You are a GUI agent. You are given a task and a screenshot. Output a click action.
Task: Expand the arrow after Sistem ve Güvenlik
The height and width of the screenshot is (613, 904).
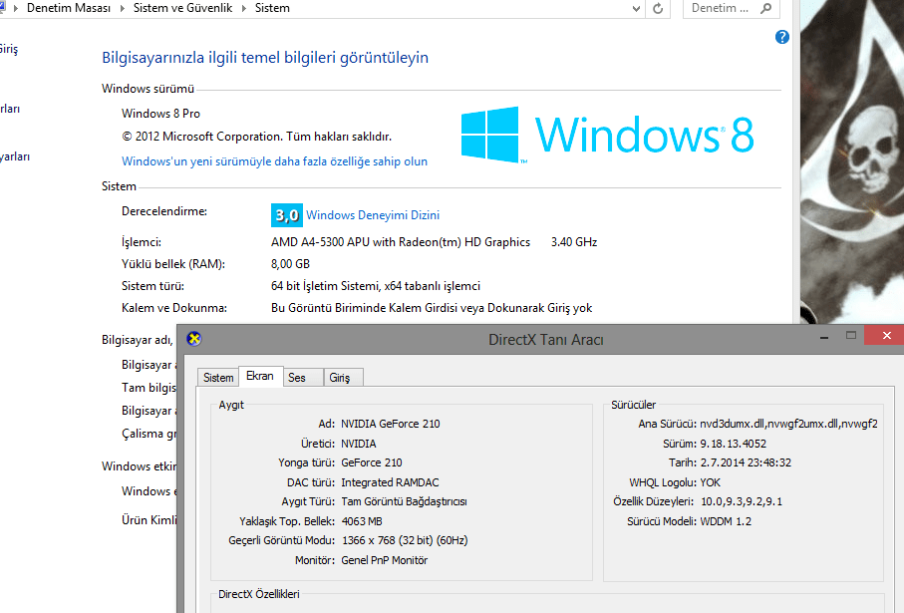(244, 9)
